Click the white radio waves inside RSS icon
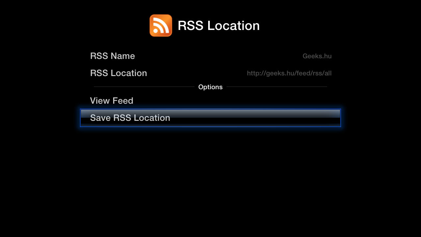Screen dimensions: 421x237 click(x=163, y=24)
